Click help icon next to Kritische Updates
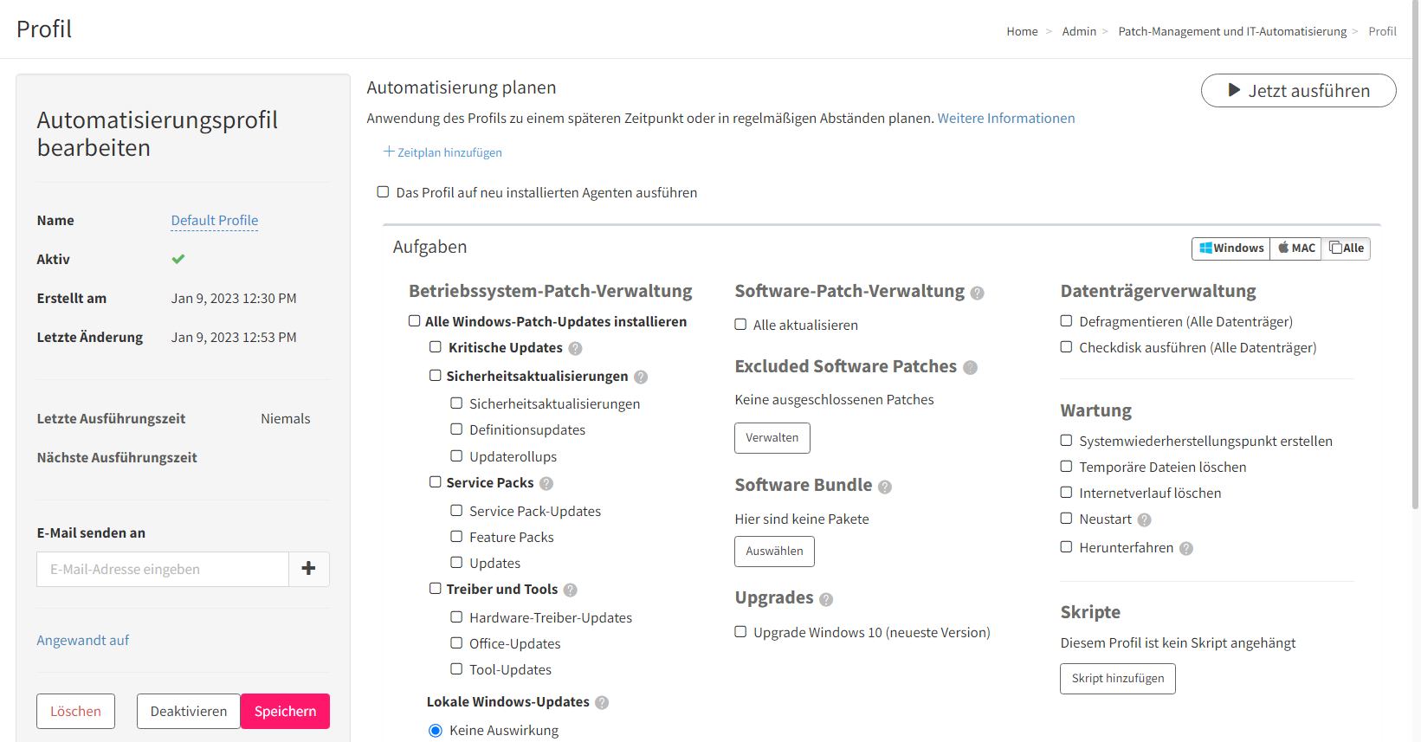1421x742 pixels. click(575, 348)
